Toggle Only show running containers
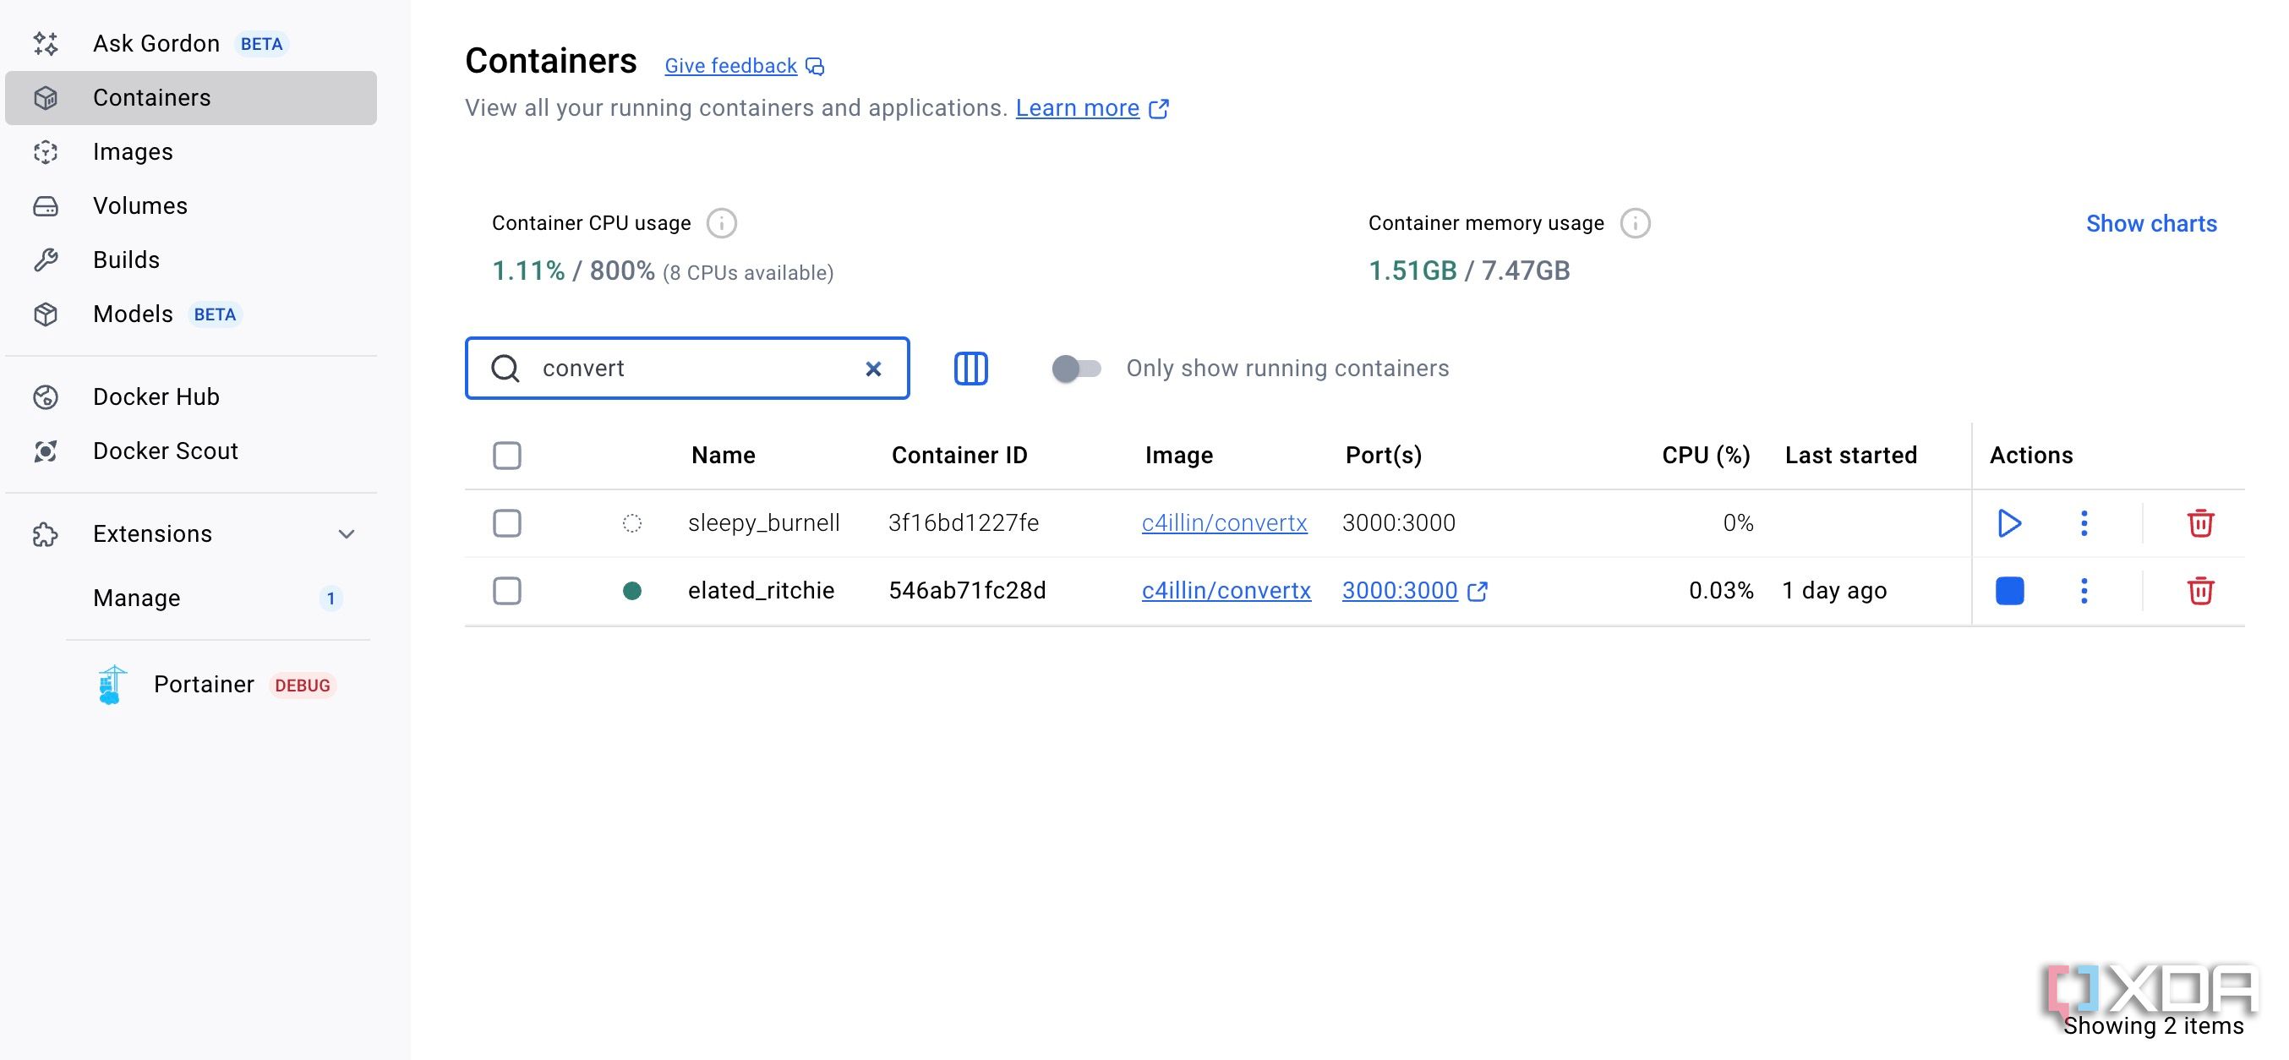 click(x=1076, y=368)
